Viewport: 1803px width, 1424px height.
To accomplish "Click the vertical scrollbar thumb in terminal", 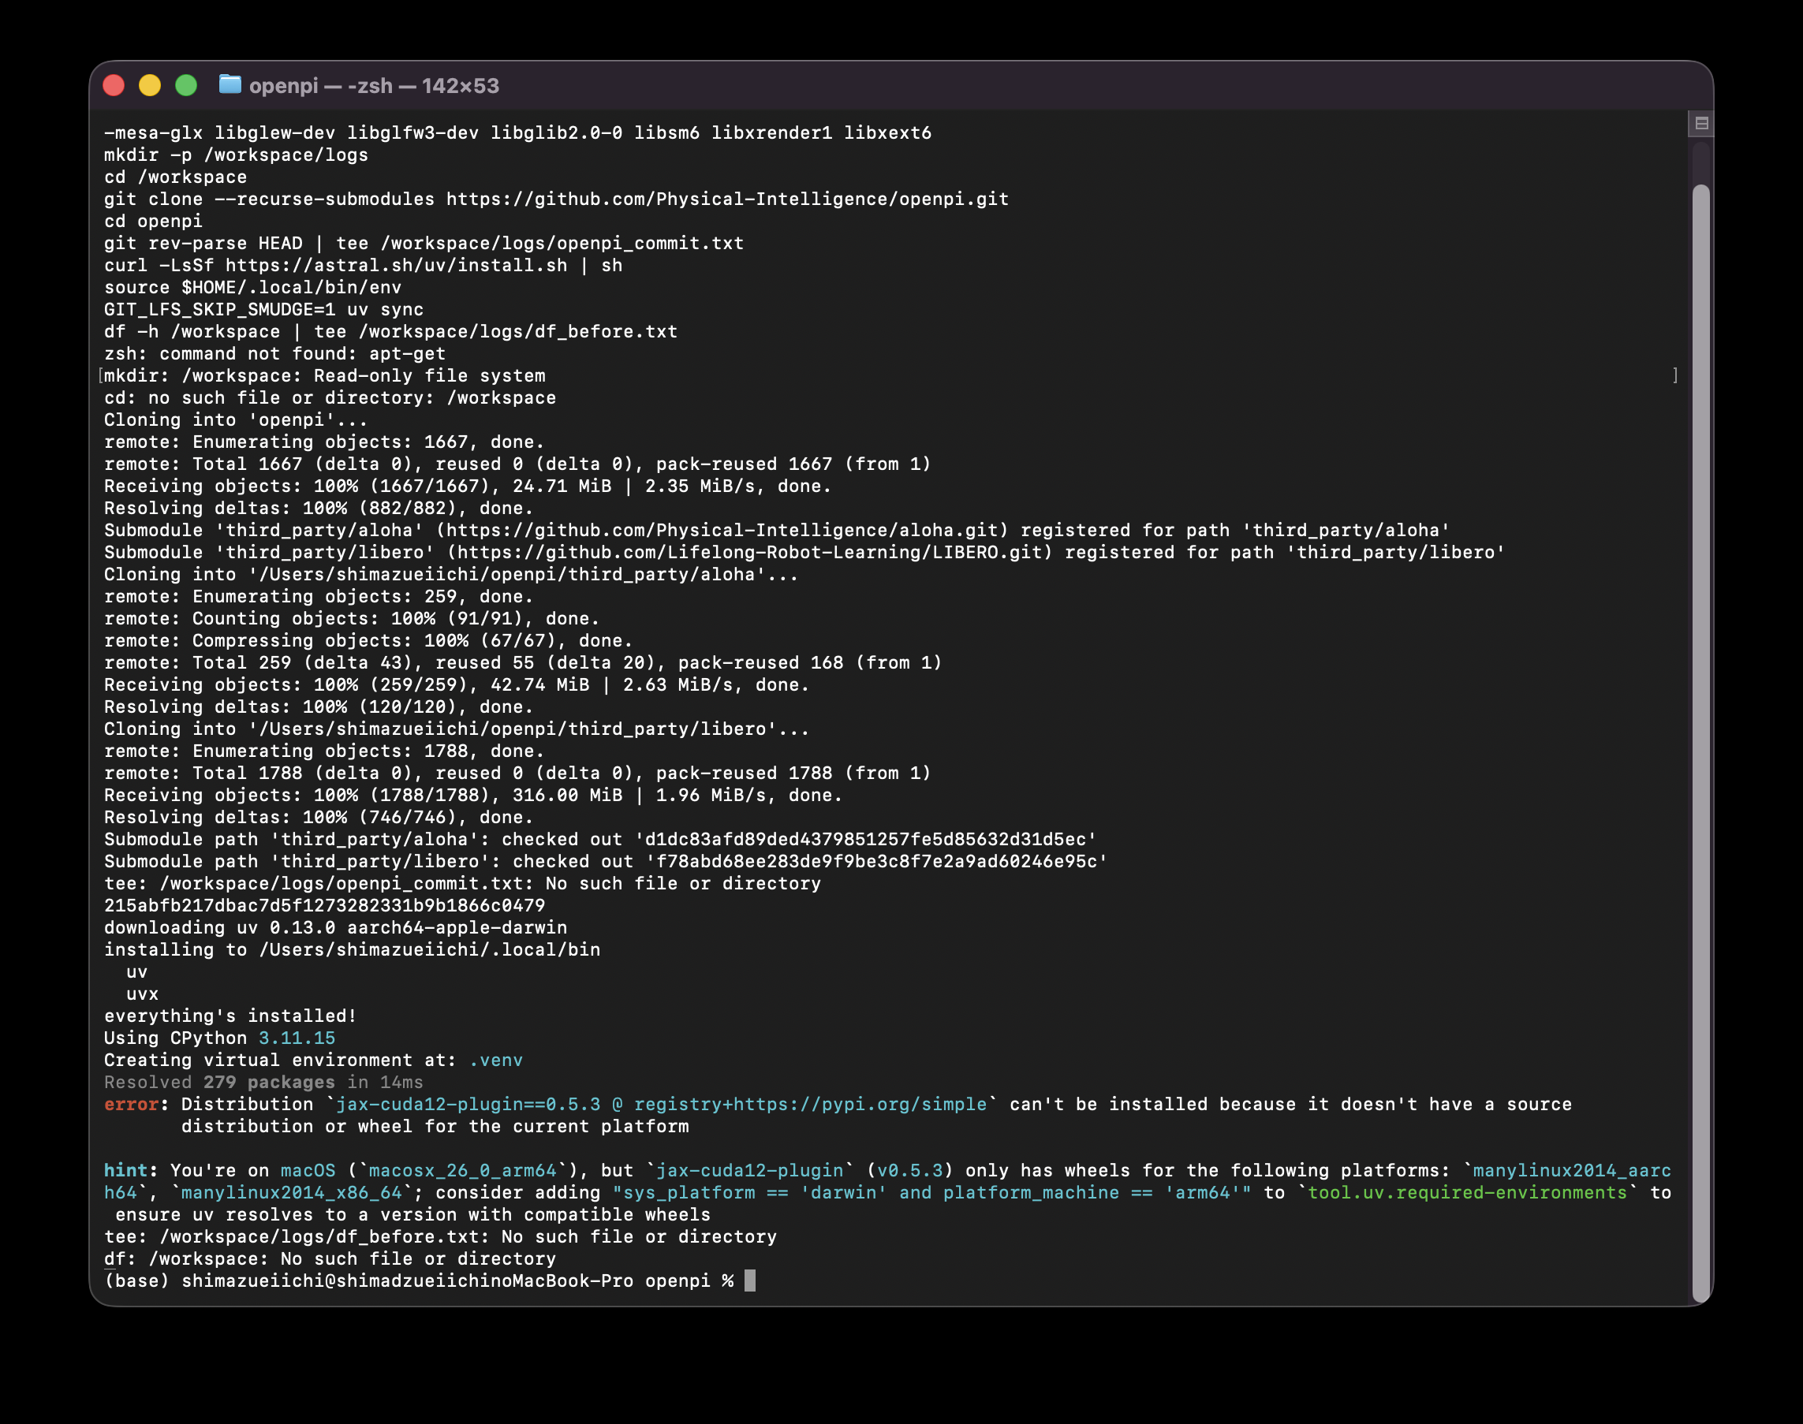I will pyautogui.click(x=1700, y=742).
